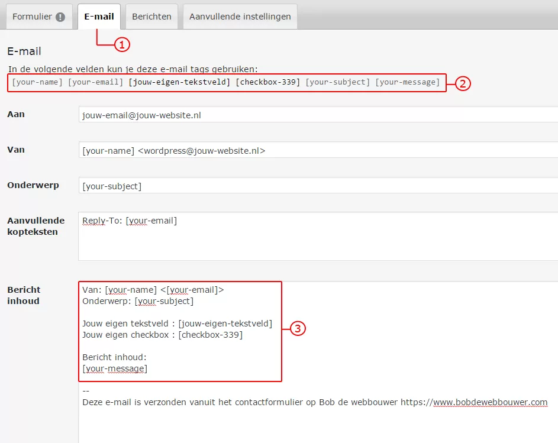Click the [your-name] mail tag in tag list

click(37, 82)
